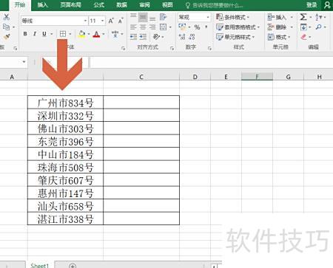This screenshot has width=333, height=268.
Task: Increase font size with large A
Action: (111, 21)
